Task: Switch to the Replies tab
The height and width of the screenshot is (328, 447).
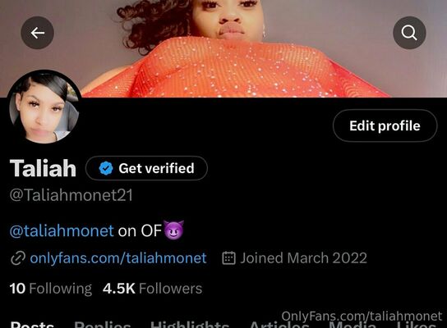Action: coord(103,324)
